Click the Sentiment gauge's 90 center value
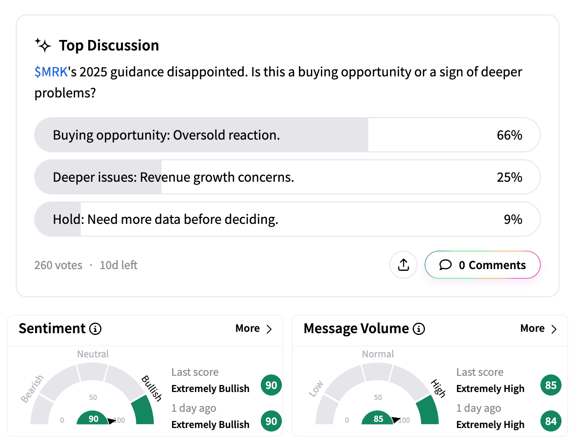576x446 pixels. coord(94,419)
